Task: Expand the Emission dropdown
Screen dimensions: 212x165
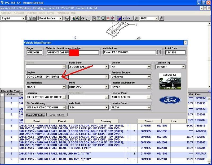Action: pos(64,97)
